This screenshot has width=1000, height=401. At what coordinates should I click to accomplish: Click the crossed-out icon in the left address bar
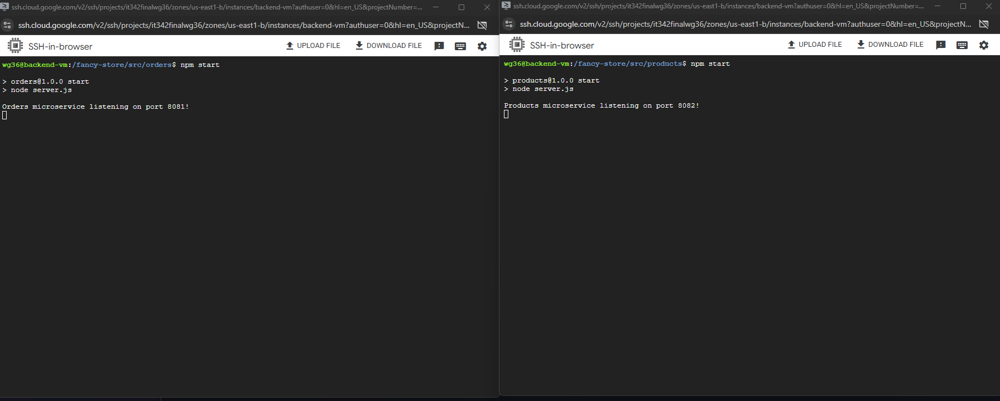pyautogui.click(x=482, y=25)
